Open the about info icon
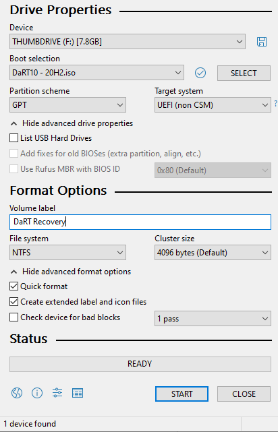Screen dimensions: 278x432 point(37,393)
